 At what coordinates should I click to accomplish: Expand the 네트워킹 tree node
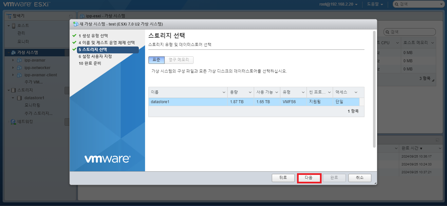(x=9, y=122)
